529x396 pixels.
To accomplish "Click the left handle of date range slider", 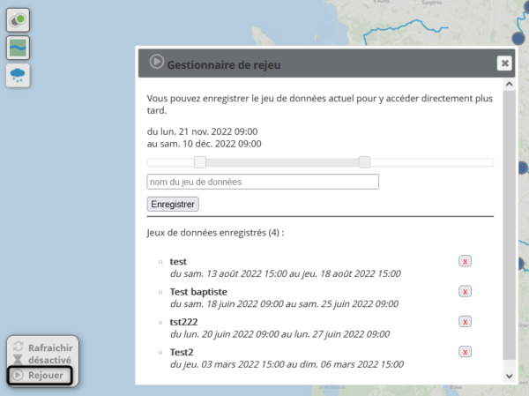I will pyautogui.click(x=200, y=161).
